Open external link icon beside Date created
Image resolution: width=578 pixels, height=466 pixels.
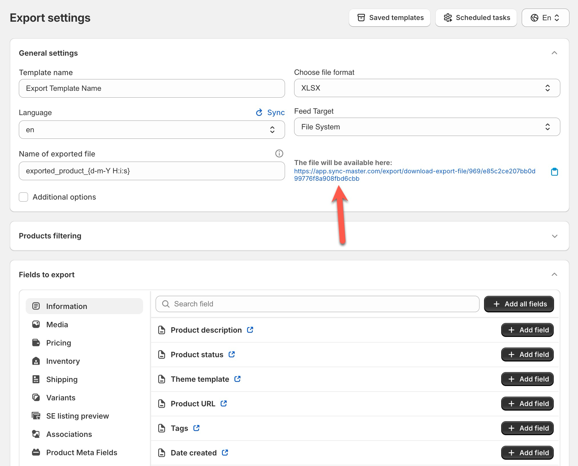tap(225, 452)
